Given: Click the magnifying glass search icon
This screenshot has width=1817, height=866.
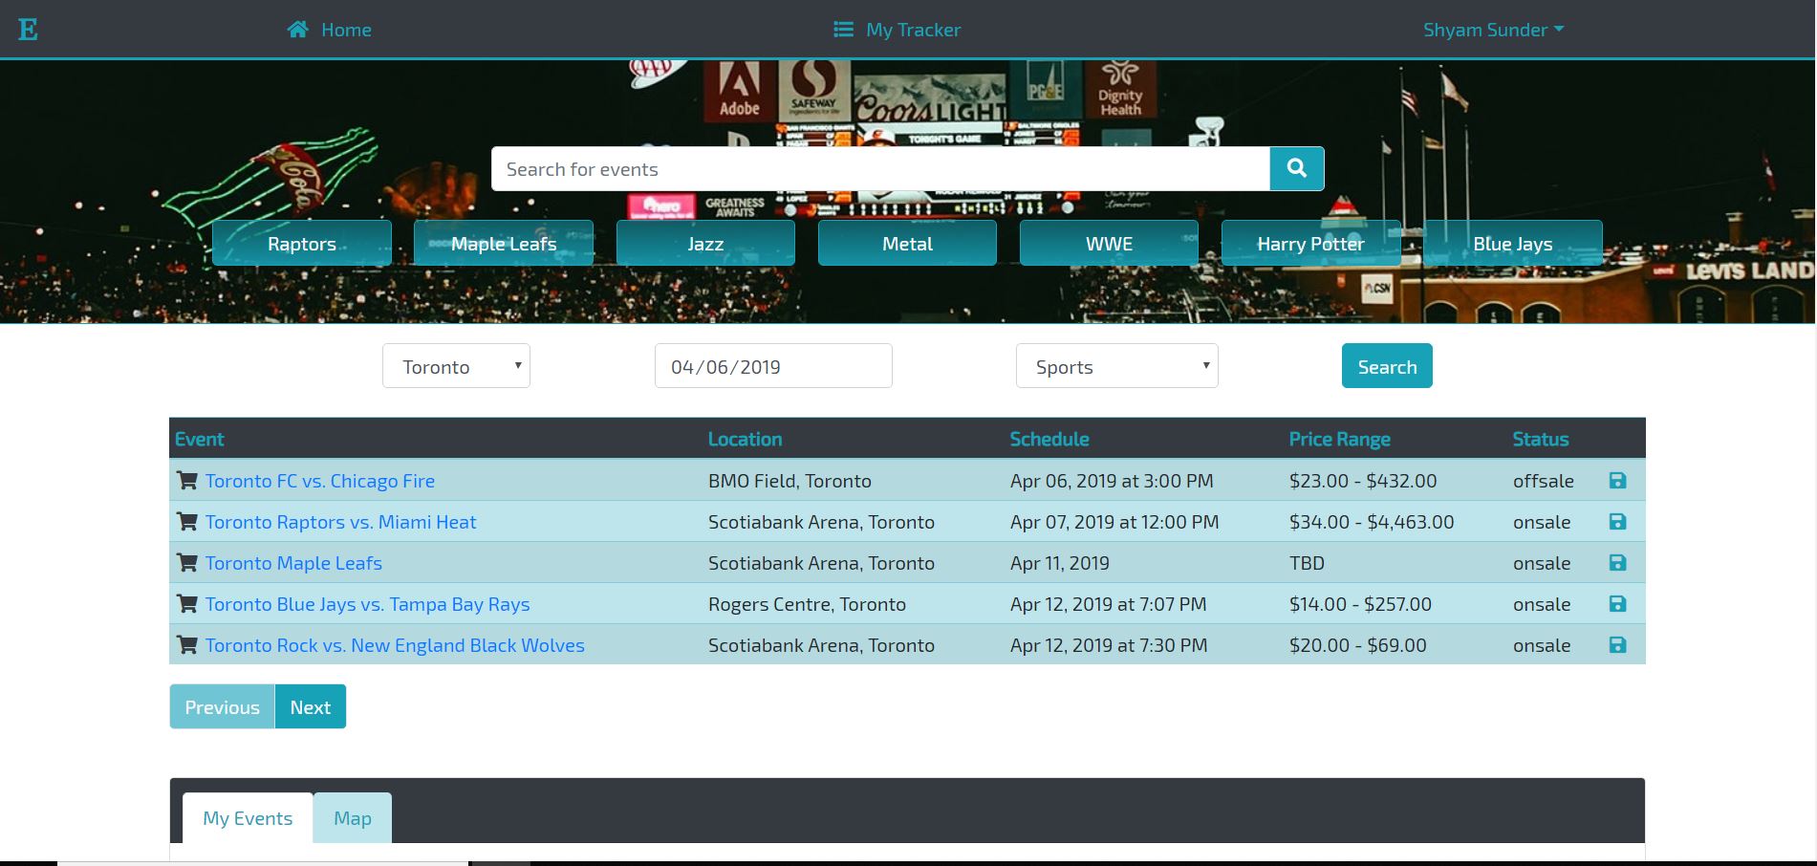Looking at the screenshot, I should click(x=1296, y=168).
